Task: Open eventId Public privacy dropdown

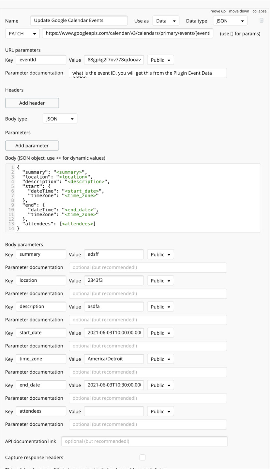Action: tap(160, 60)
